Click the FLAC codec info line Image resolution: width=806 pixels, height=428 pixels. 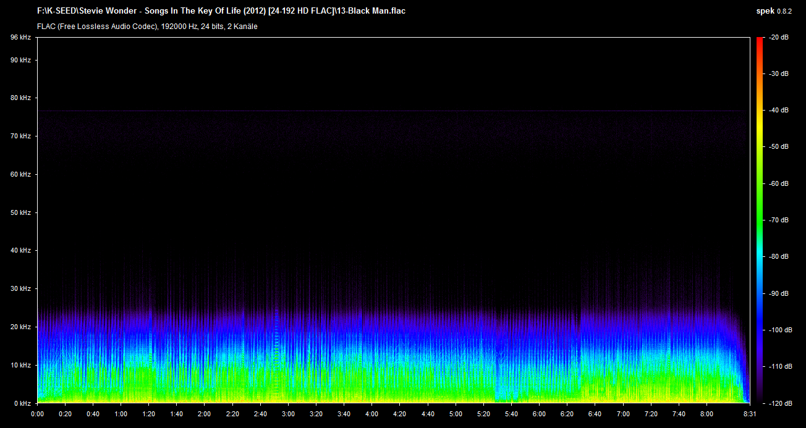(147, 27)
